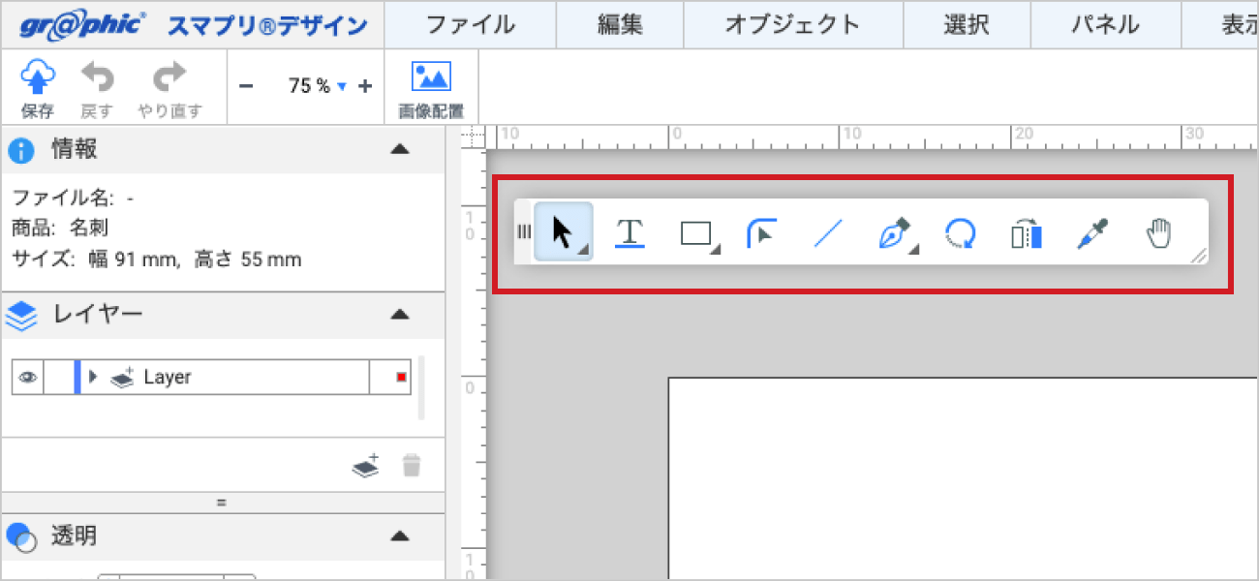
Task: Click the 画像配置 image placement icon
Action: coord(431,76)
